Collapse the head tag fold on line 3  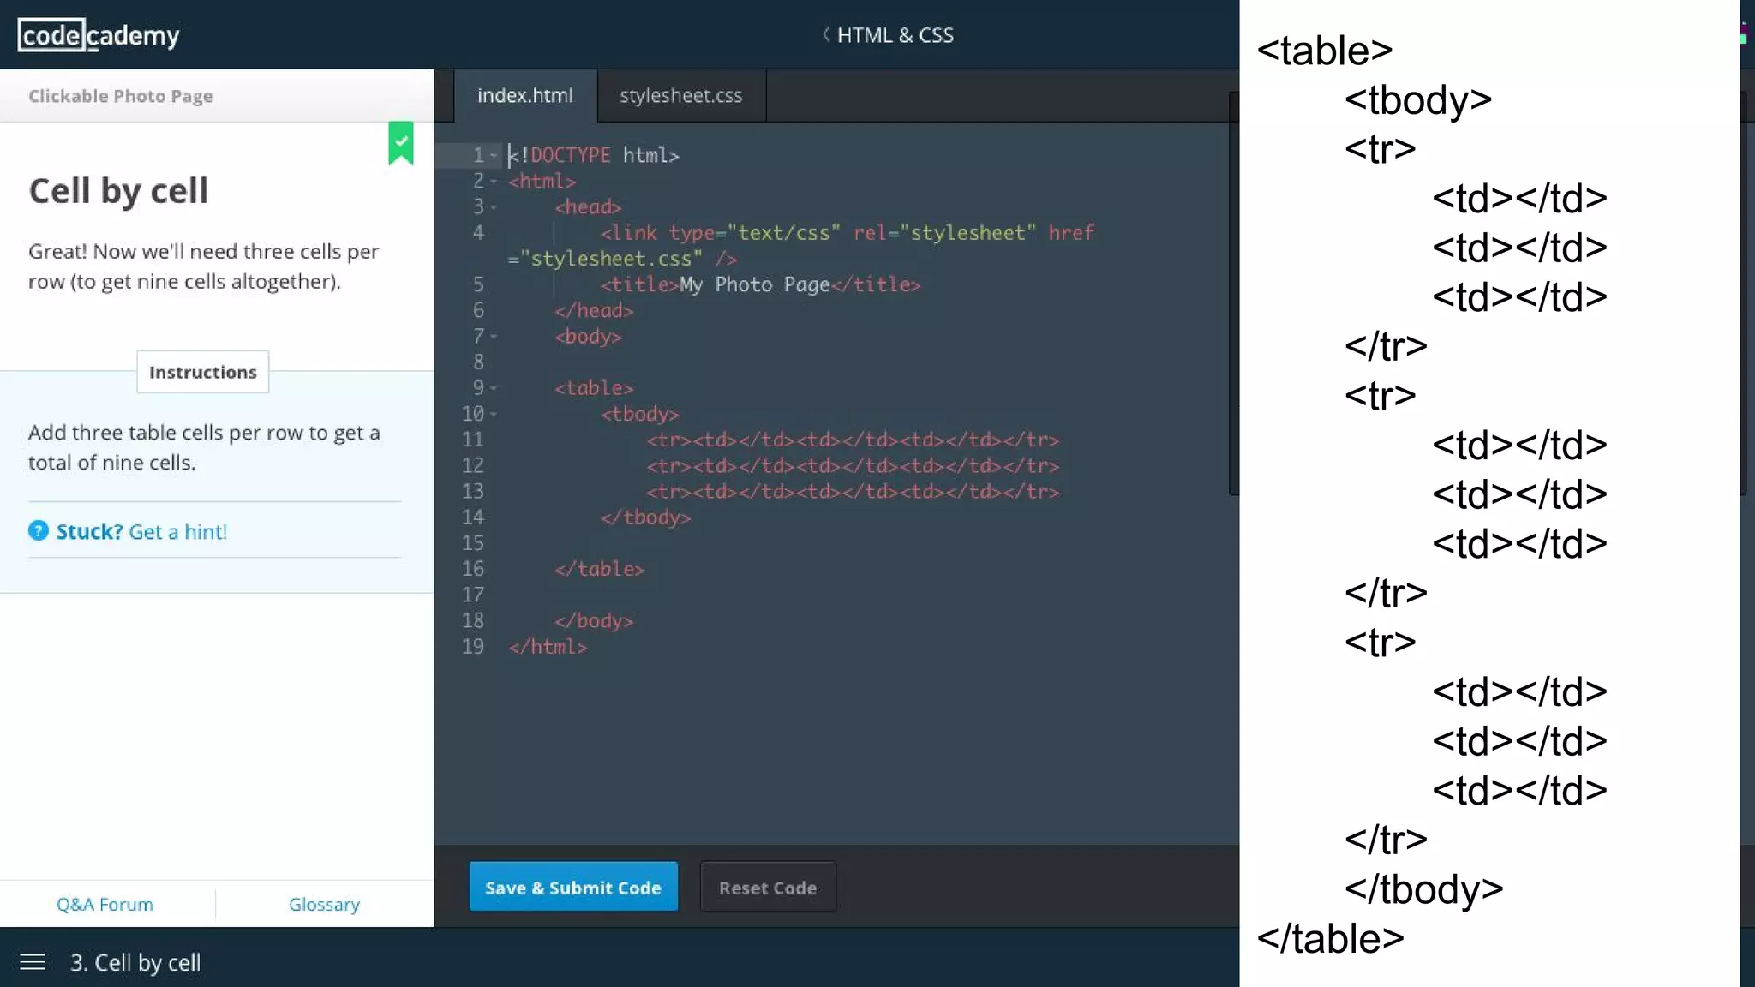tap(494, 207)
